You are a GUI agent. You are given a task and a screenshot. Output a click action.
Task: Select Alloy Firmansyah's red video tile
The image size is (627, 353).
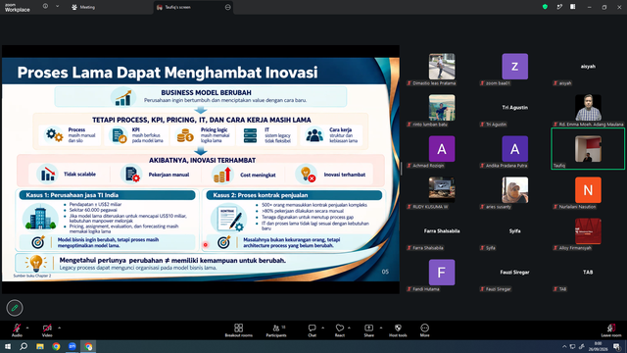pyautogui.click(x=588, y=231)
